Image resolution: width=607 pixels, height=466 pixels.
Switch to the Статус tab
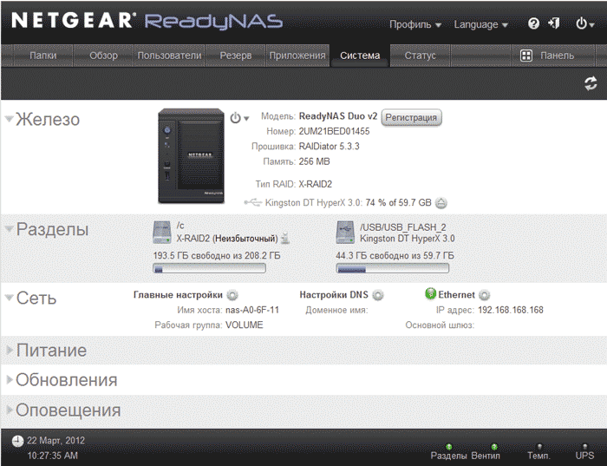pos(420,56)
